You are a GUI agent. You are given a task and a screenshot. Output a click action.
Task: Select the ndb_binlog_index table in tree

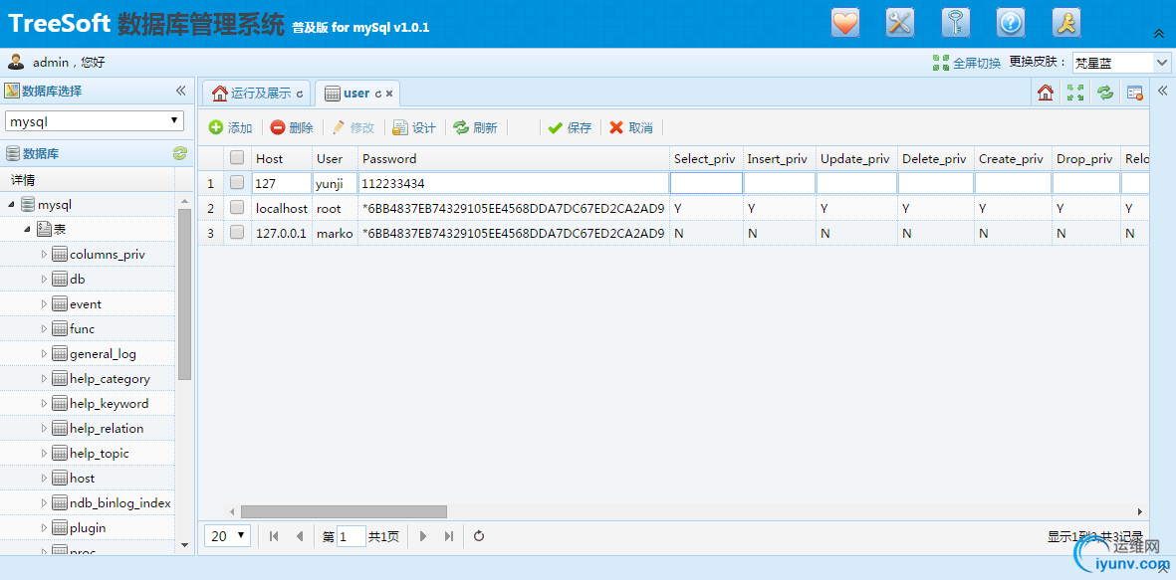pos(120,502)
